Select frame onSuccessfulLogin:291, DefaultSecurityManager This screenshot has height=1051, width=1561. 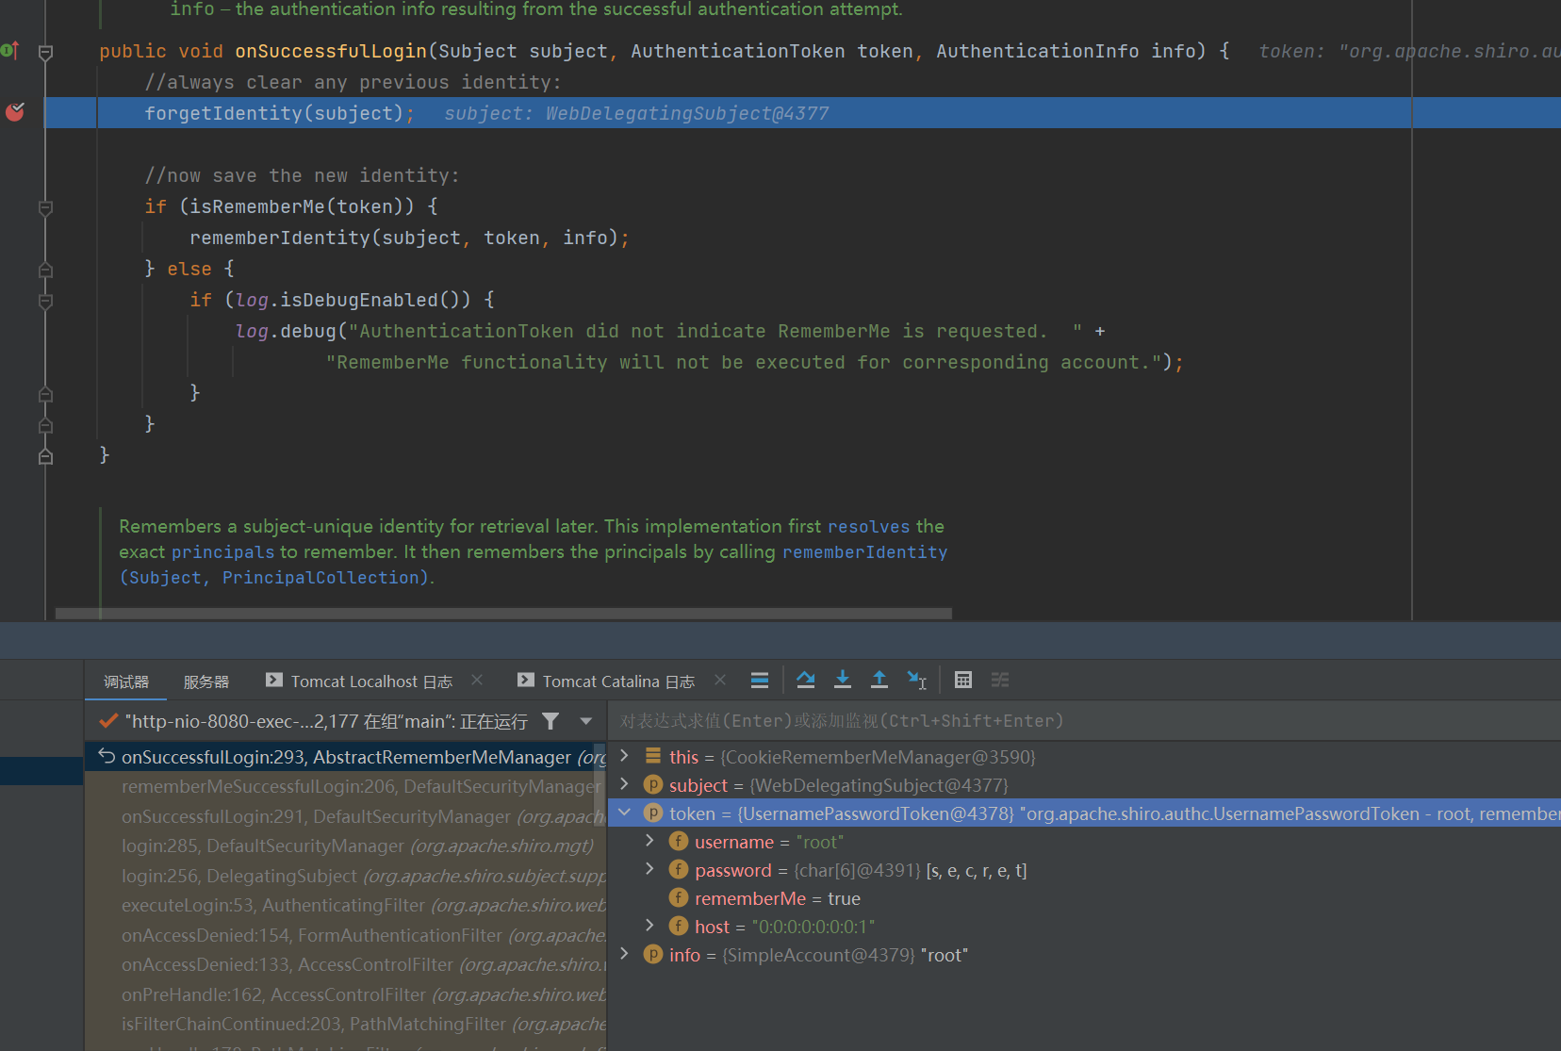pos(346,816)
